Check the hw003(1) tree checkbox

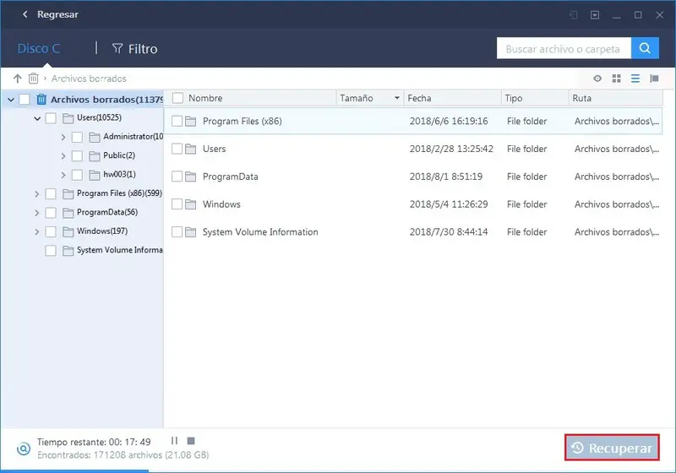77,175
